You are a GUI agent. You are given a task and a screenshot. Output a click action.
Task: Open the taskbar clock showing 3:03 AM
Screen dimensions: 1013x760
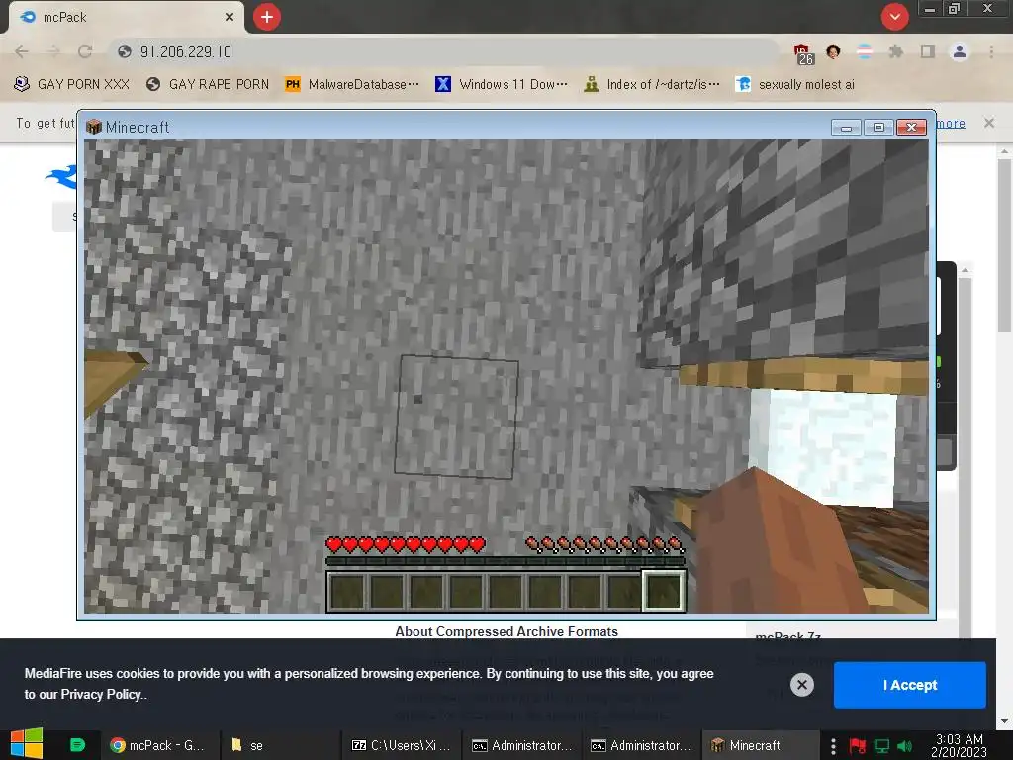click(x=960, y=745)
